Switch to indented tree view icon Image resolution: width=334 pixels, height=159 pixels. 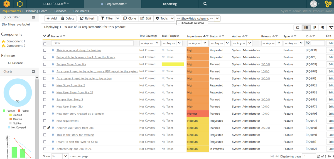(x=298, y=27)
